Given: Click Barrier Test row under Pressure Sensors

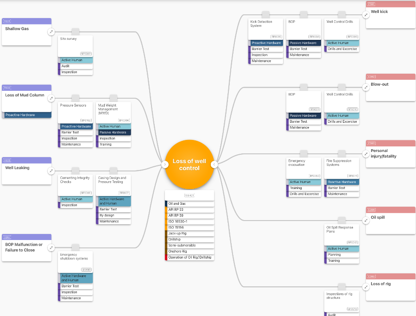Looking at the screenshot, I should coord(76,133).
